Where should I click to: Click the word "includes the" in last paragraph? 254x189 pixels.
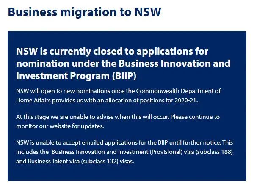pyautogui.click(x=33, y=152)
